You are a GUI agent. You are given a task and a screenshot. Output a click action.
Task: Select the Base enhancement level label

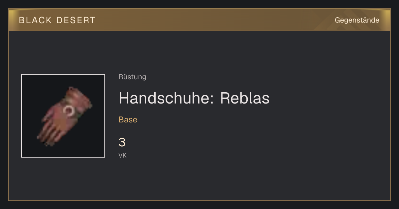pyautogui.click(x=128, y=120)
